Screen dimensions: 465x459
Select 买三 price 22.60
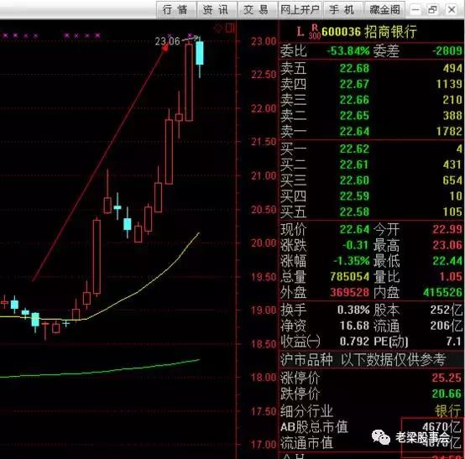tap(354, 180)
